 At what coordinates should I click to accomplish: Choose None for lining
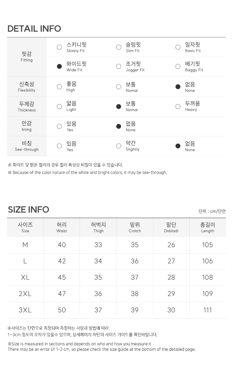[x=118, y=126]
